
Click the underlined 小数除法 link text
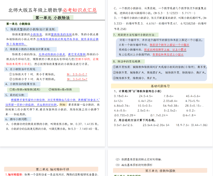pyautogui.click(x=36, y=34)
